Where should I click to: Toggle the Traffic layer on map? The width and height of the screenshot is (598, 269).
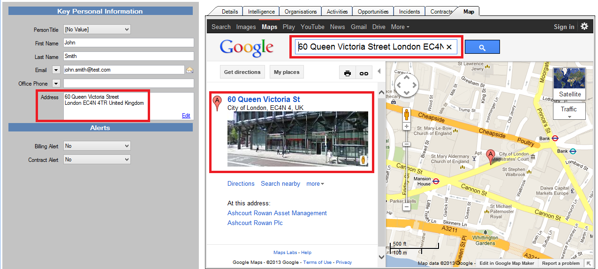pyautogui.click(x=569, y=111)
